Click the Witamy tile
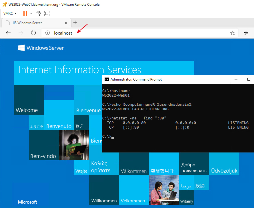 pos(187,197)
